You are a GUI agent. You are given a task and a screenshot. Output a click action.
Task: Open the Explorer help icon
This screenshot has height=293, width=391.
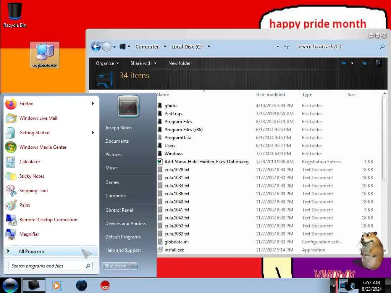point(378,63)
